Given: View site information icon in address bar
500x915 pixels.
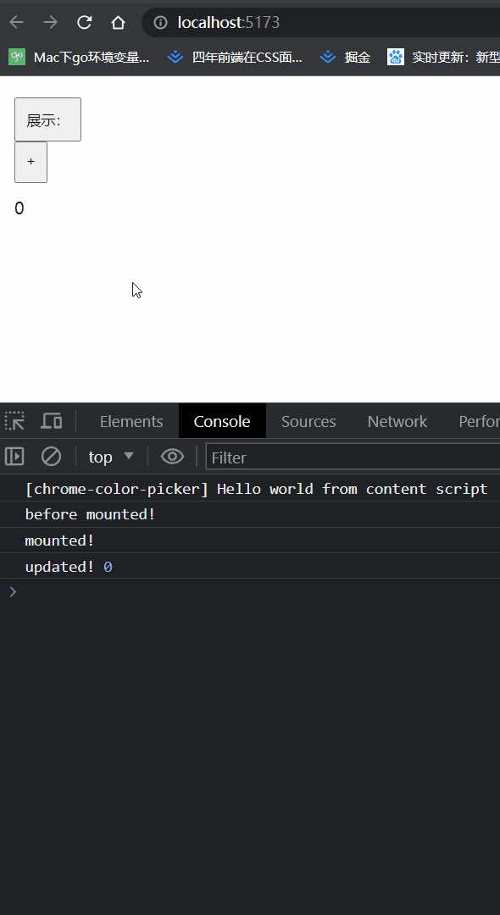Looking at the screenshot, I should tap(160, 23).
